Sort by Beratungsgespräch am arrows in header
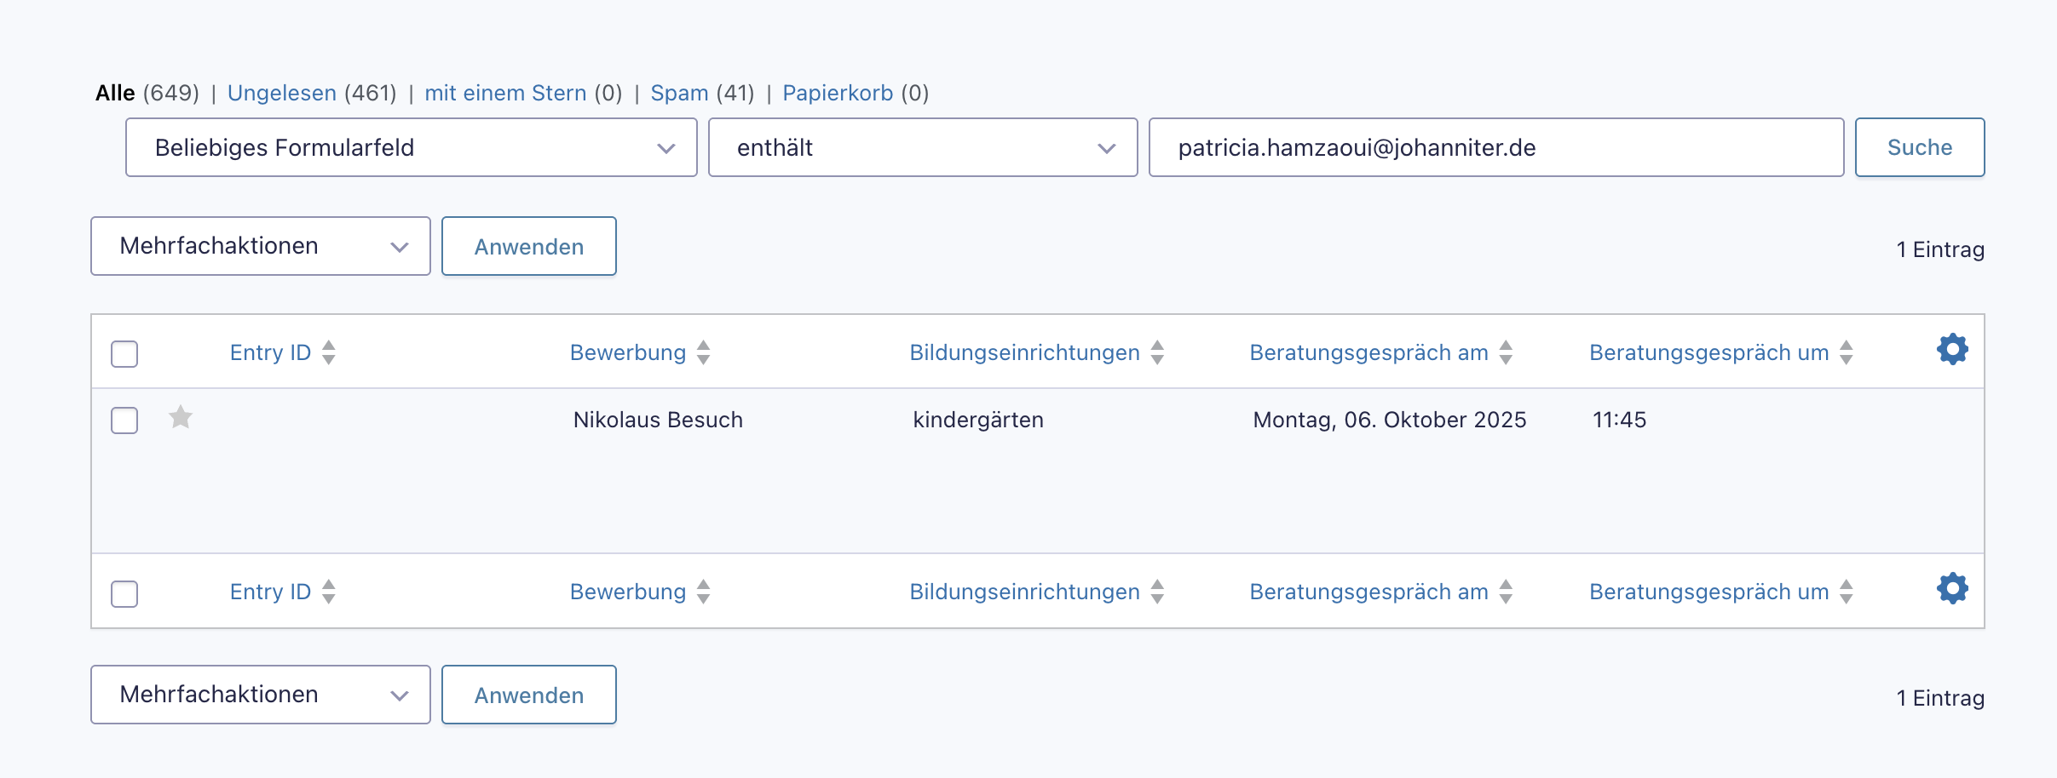The width and height of the screenshot is (2057, 778). point(1506,352)
